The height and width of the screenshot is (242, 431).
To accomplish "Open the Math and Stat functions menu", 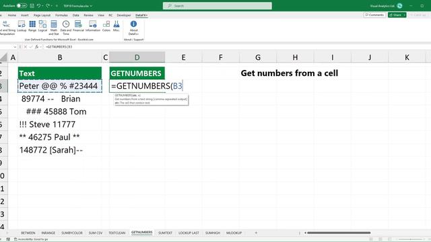I will (x=54, y=28).
